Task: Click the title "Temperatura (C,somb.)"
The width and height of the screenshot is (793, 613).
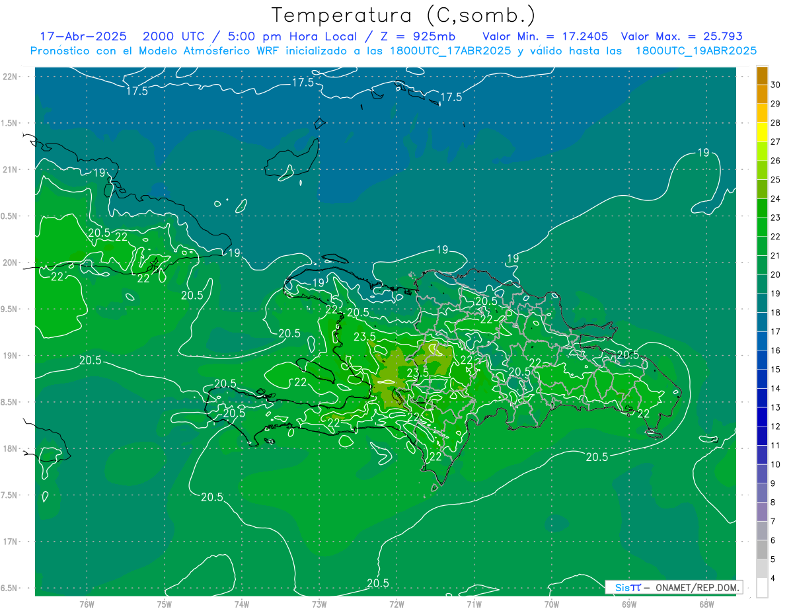Action: click(403, 15)
